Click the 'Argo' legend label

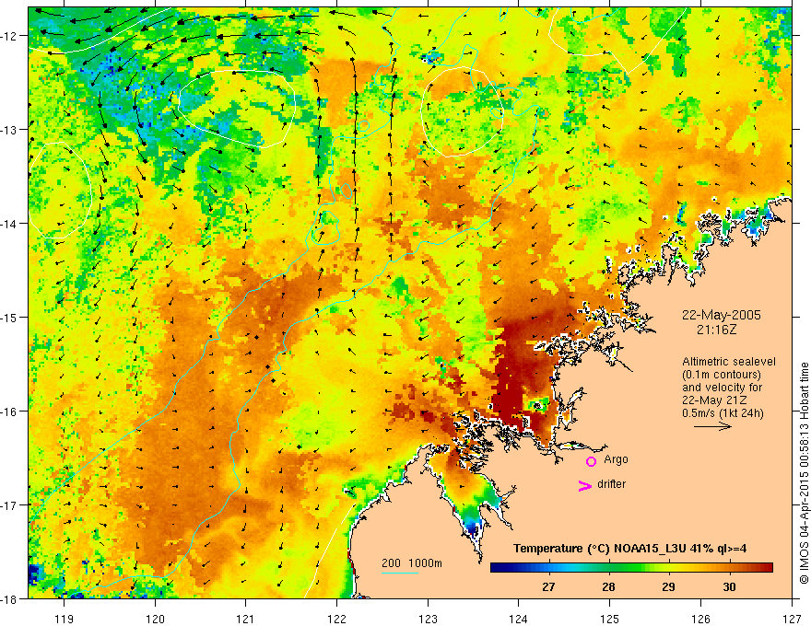(616, 459)
